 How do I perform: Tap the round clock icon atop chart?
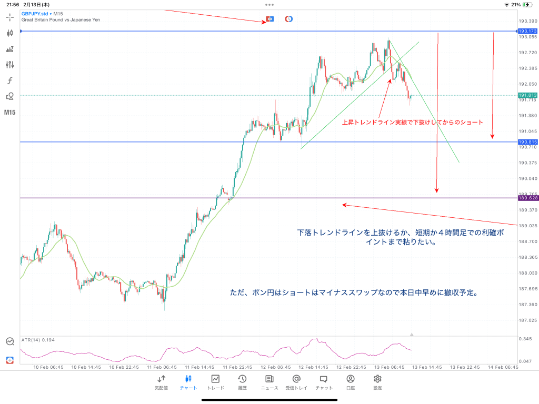289,19
